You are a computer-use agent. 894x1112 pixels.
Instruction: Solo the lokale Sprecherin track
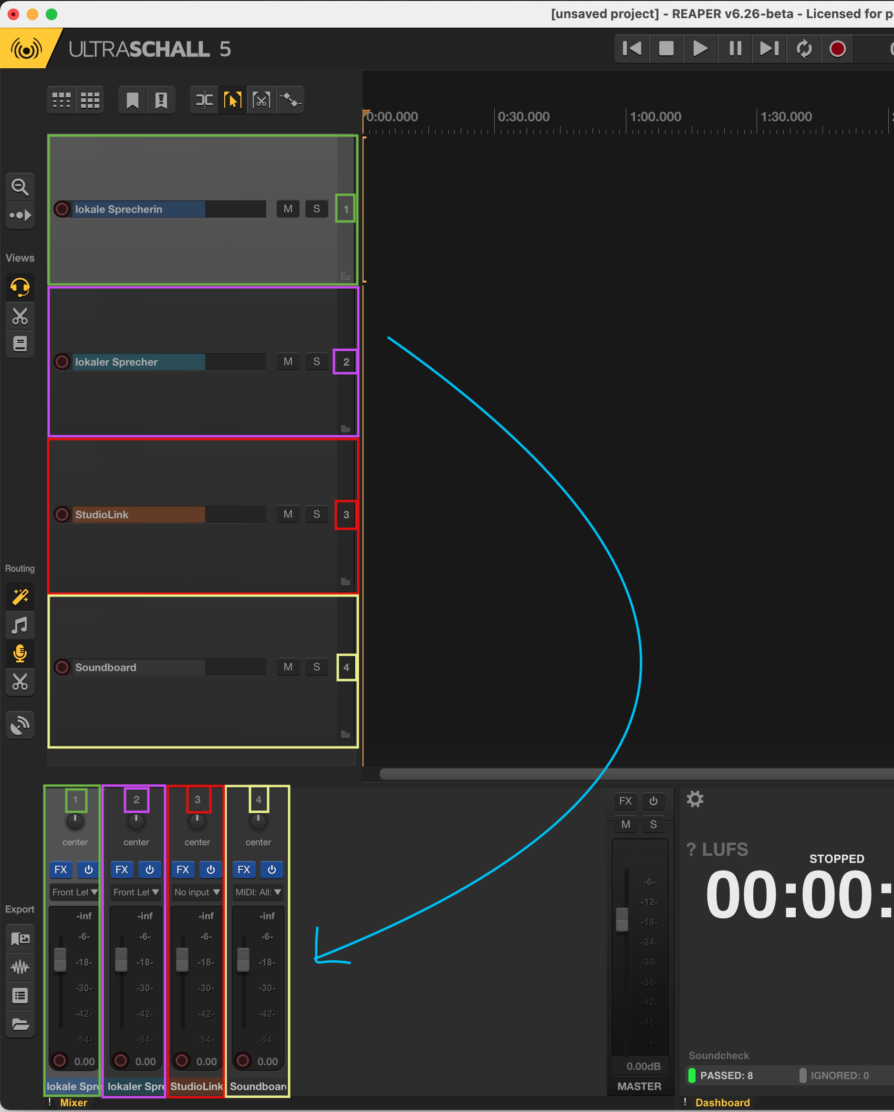pos(317,209)
